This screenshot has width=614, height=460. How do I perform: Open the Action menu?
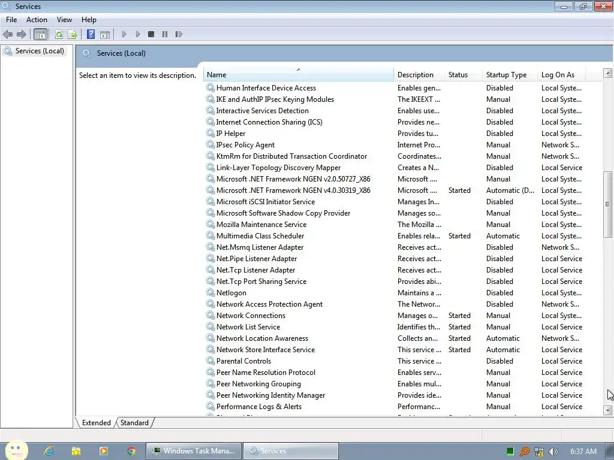click(37, 20)
